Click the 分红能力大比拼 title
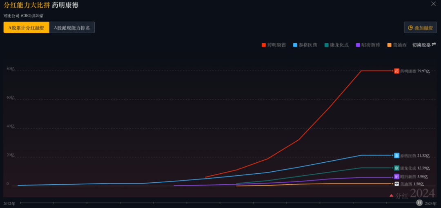This screenshot has height=208, width=441. pos(27,5)
